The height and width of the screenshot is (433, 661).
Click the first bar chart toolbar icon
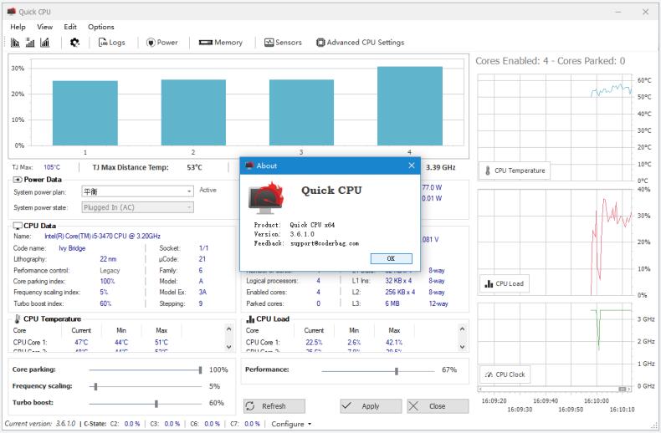pyautogui.click(x=15, y=43)
